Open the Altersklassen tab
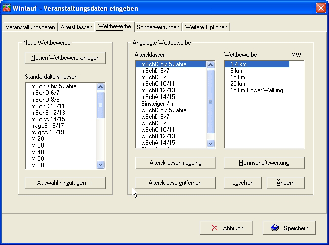The height and width of the screenshot is (245, 329). tap(76, 27)
